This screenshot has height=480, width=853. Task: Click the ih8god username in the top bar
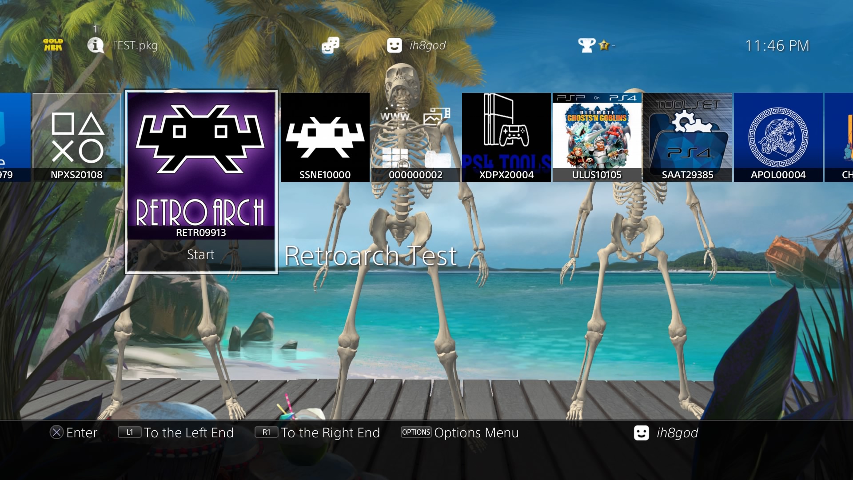click(x=427, y=45)
